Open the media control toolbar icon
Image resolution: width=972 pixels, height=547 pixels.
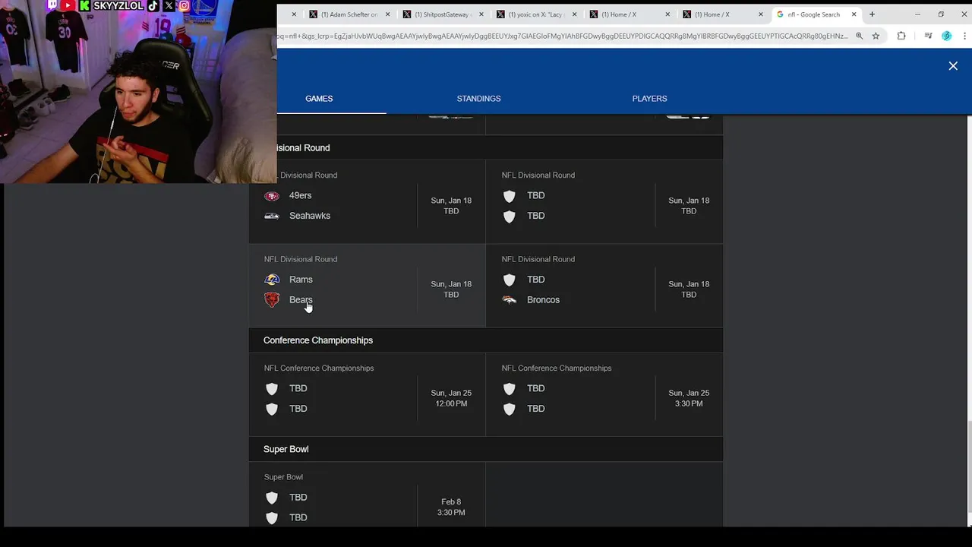(x=928, y=36)
